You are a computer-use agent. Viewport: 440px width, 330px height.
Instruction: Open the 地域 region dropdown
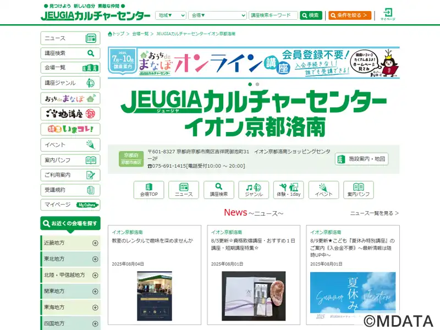click(170, 15)
